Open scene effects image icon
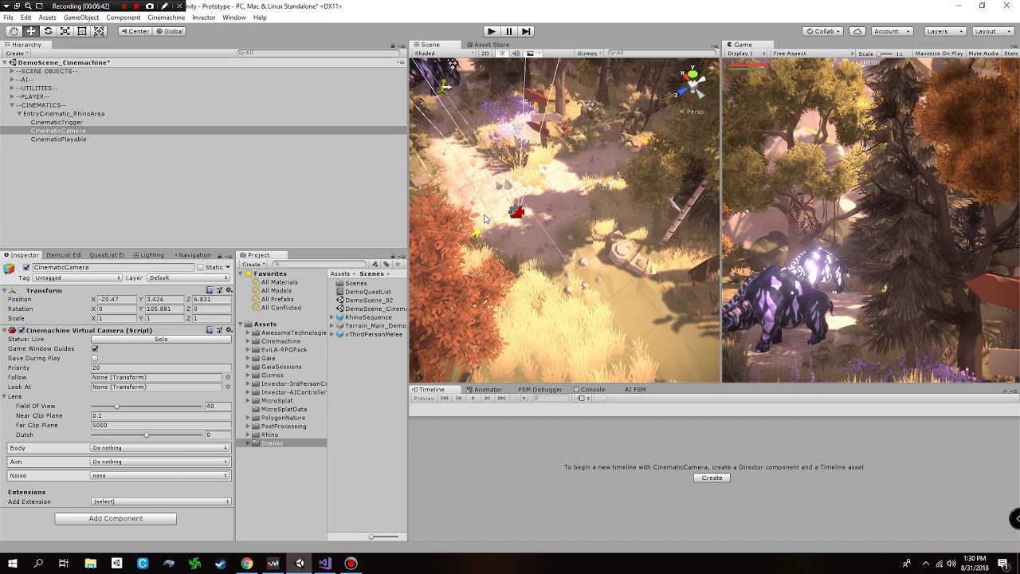The width and height of the screenshot is (1020, 574). tap(531, 53)
